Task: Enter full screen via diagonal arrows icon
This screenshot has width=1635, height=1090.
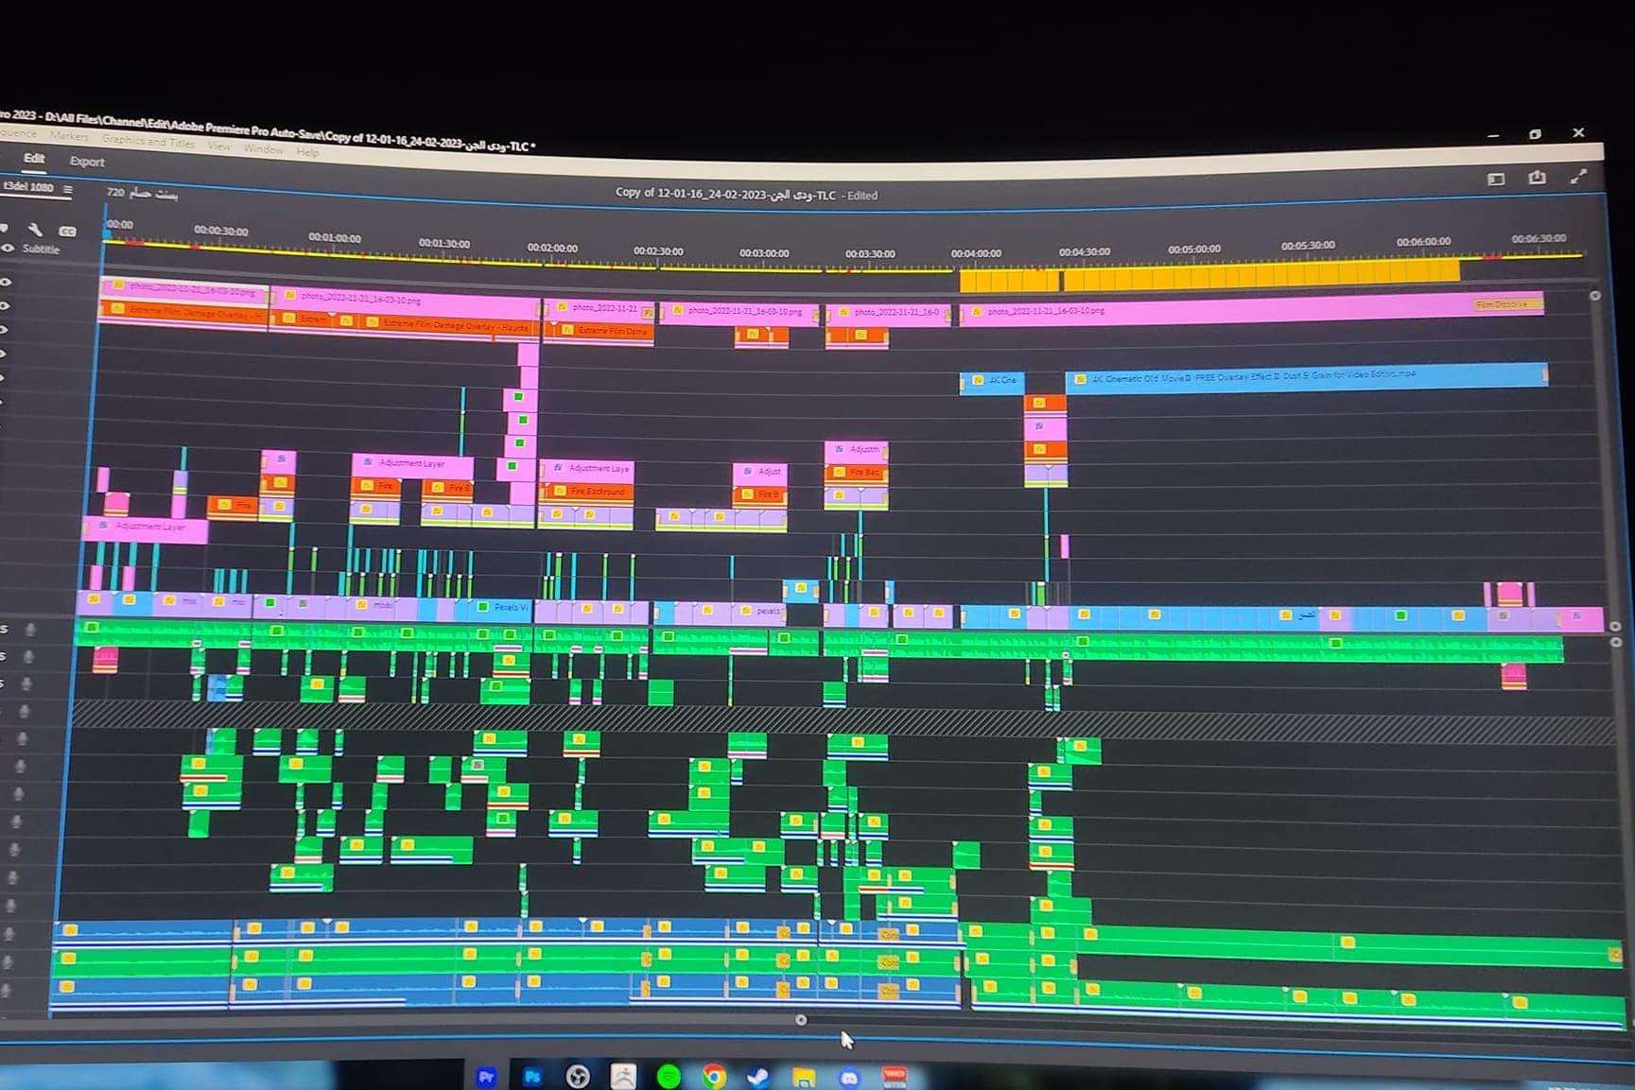Action: coord(1577,176)
